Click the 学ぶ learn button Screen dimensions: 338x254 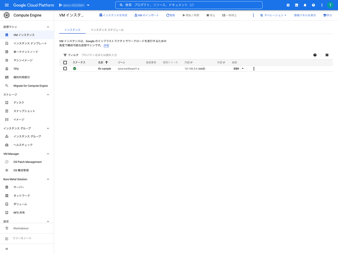(x=328, y=15)
